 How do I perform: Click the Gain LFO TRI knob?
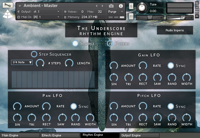pos(128,78)
